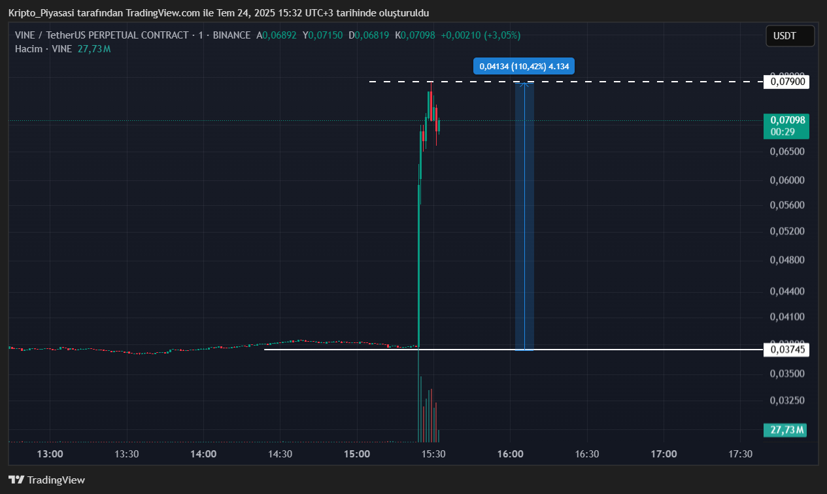The height and width of the screenshot is (494, 827).
Task: Select the solid white horizontal support line
Action: (327, 350)
